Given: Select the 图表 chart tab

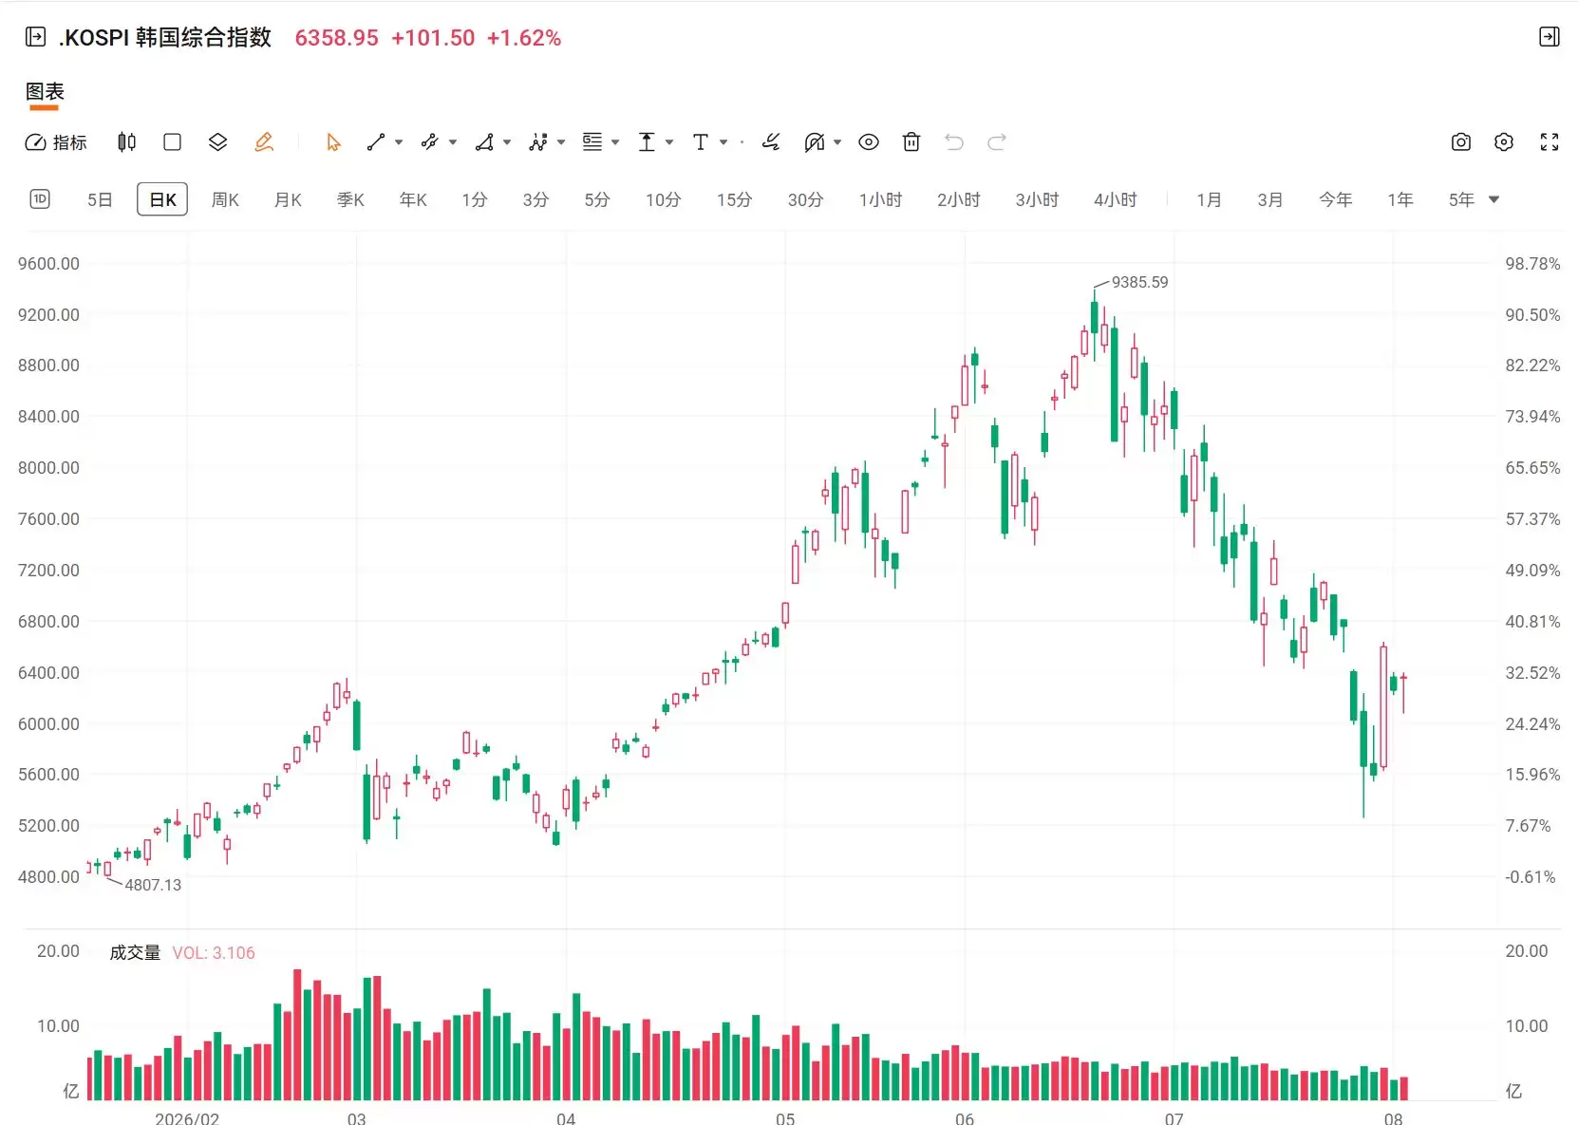Looking at the screenshot, I should pos(45,92).
